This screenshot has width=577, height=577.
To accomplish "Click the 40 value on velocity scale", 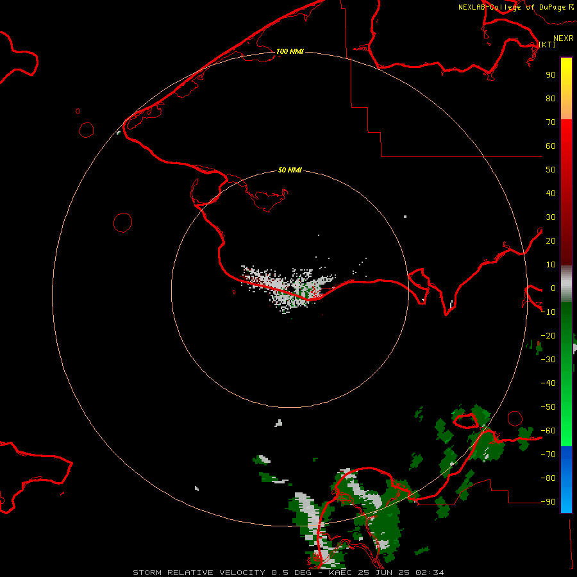I will click(x=551, y=193).
